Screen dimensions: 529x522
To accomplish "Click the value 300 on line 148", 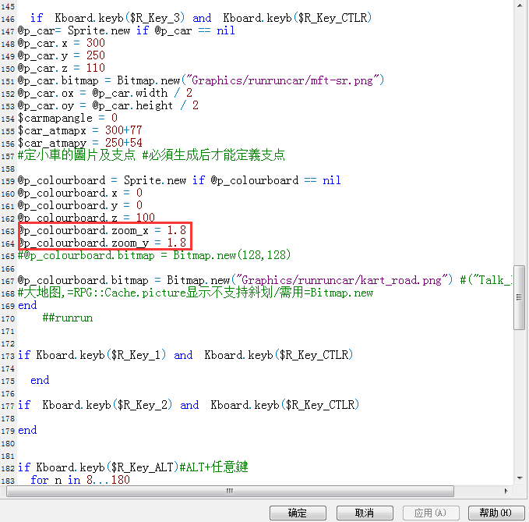I will [96, 43].
